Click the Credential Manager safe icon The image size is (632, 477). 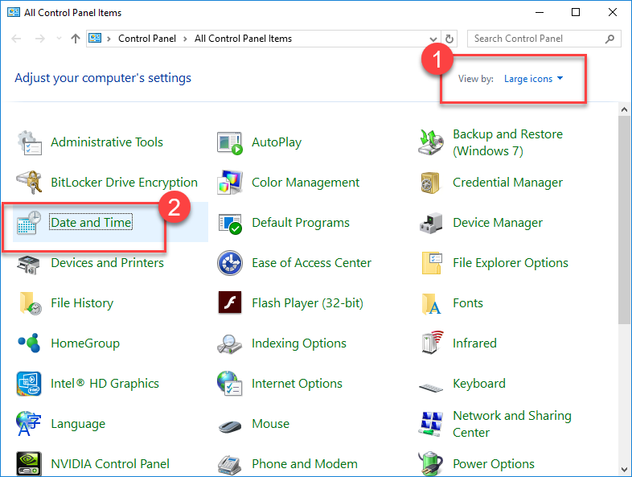pyautogui.click(x=431, y=183)
